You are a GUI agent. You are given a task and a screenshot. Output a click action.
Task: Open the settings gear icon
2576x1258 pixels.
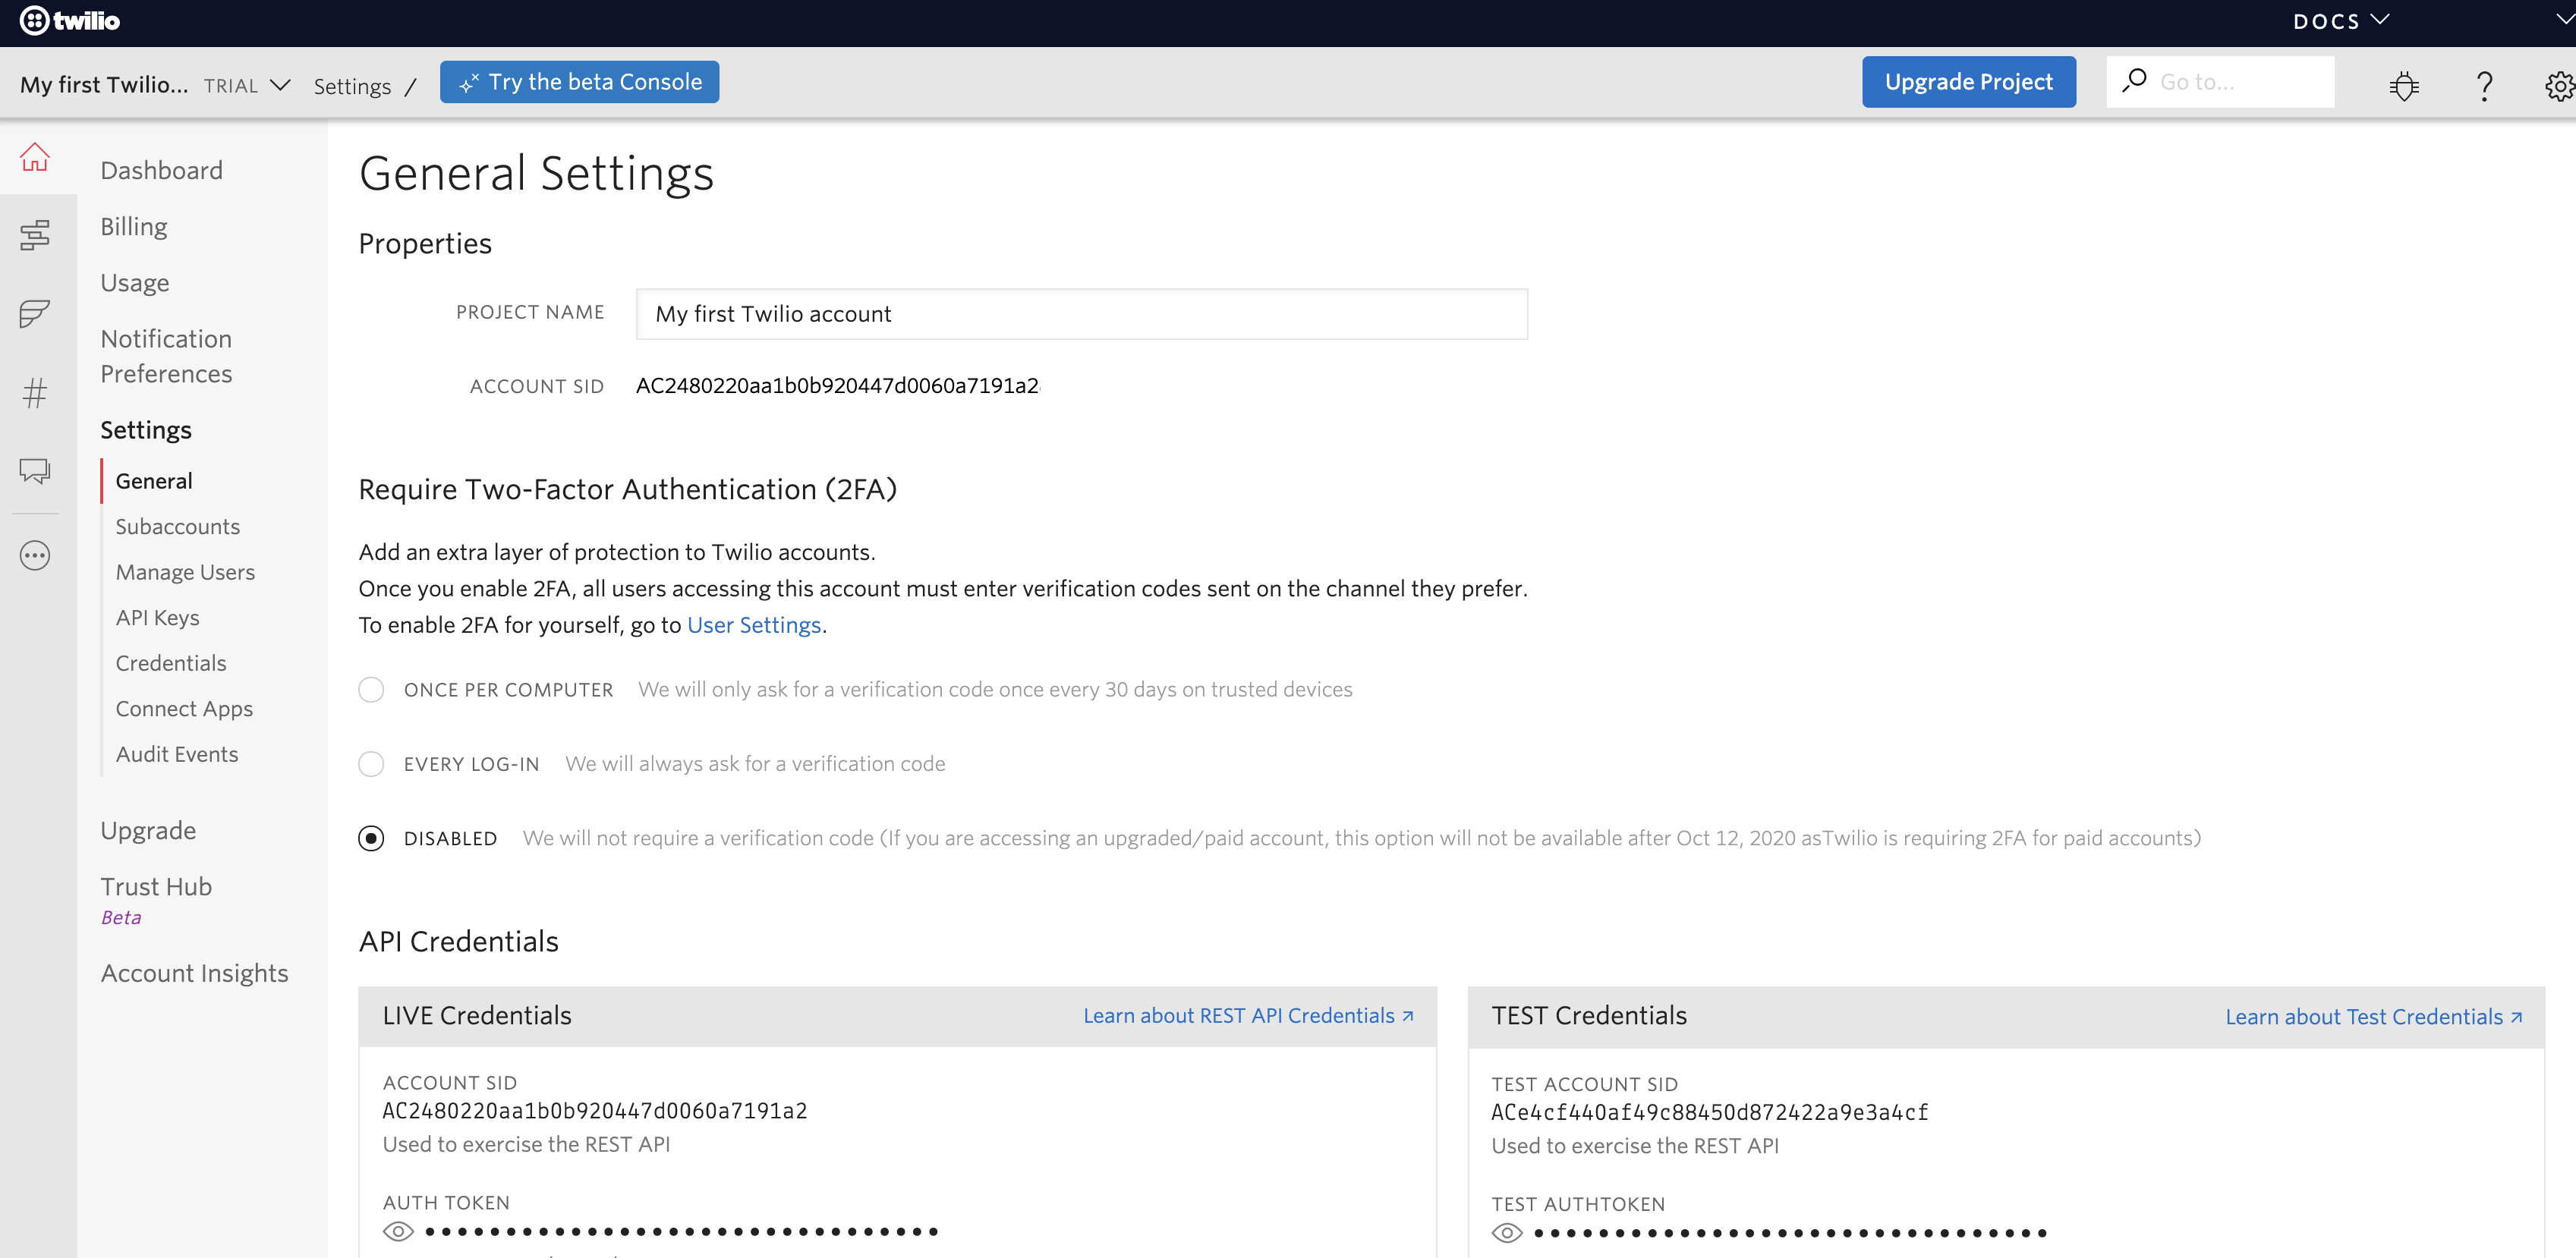pos(2559,86)
